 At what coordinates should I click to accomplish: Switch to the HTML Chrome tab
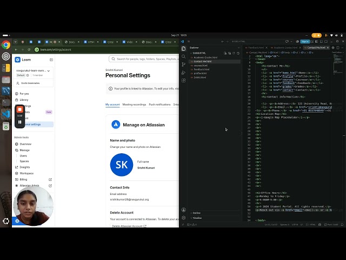click(x=91, y=42)
